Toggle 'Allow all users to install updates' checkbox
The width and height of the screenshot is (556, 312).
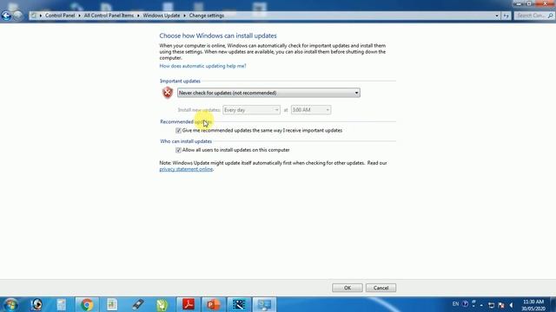tap(178, 150)
